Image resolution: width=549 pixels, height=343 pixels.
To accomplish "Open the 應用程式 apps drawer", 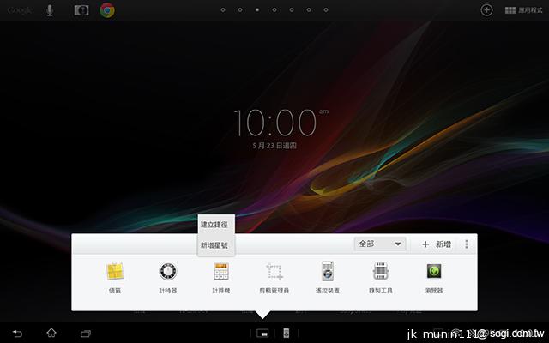I will (524, 10).
